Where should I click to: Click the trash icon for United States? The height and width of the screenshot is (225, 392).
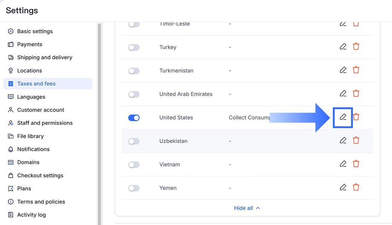click(x=356, y=117)
